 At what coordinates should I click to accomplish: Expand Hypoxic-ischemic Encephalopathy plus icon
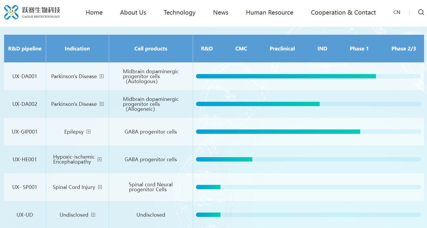(99, 159)
